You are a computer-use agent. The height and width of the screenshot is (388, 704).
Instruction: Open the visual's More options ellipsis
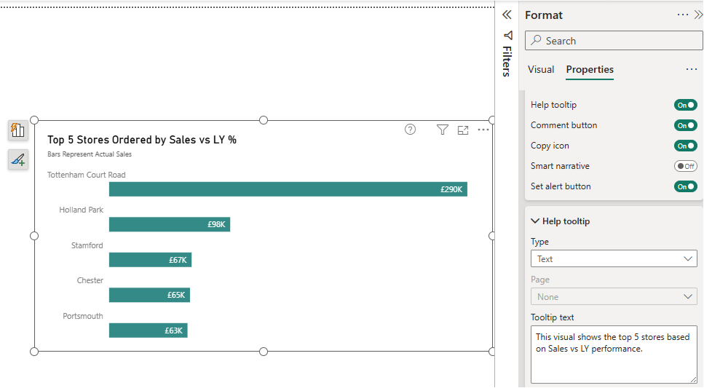pos(483,130)
